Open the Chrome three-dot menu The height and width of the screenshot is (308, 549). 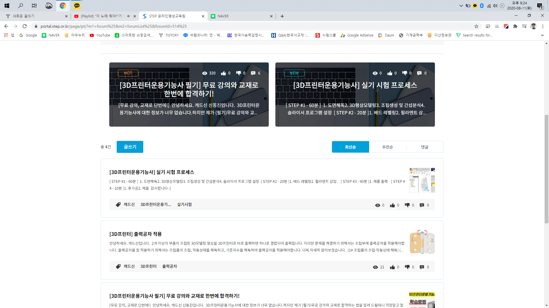click(543, 26)
